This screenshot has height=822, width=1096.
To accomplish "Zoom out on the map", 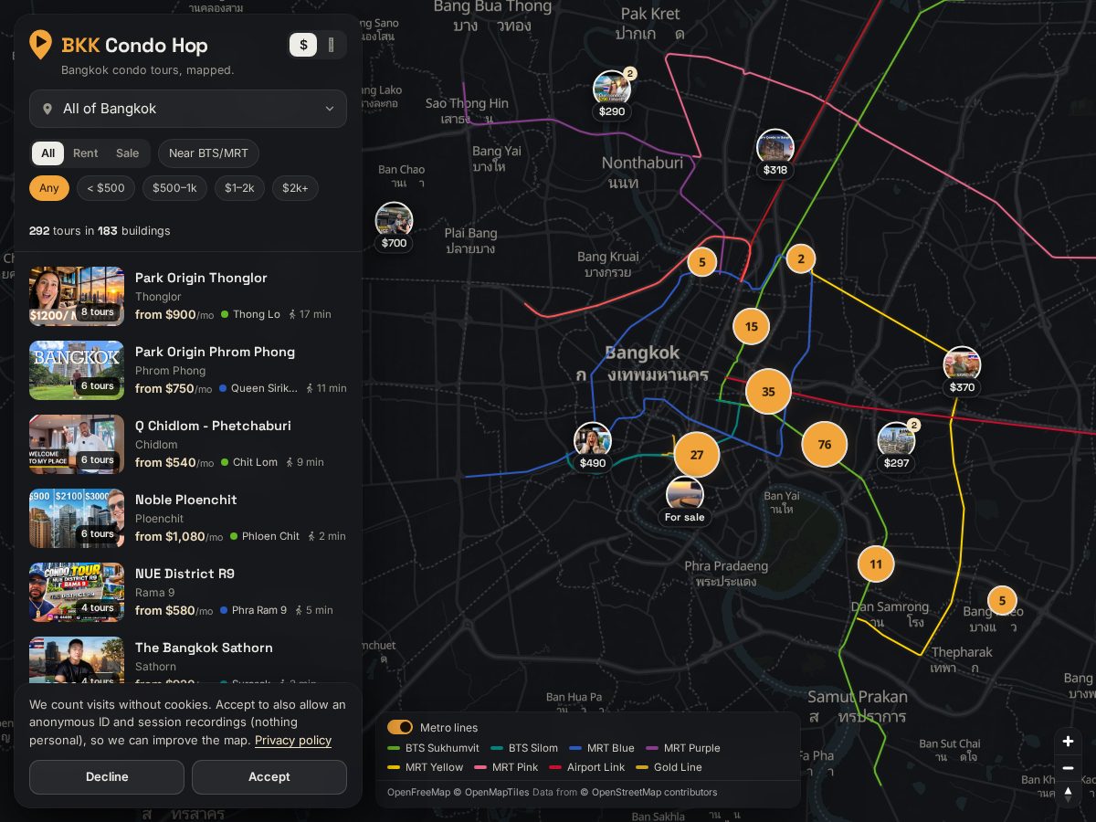I will coord(1068,768).
